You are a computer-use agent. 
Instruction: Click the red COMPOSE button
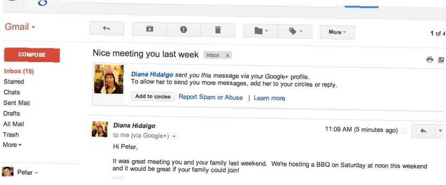pyautogui.click(x=32, y=55)
